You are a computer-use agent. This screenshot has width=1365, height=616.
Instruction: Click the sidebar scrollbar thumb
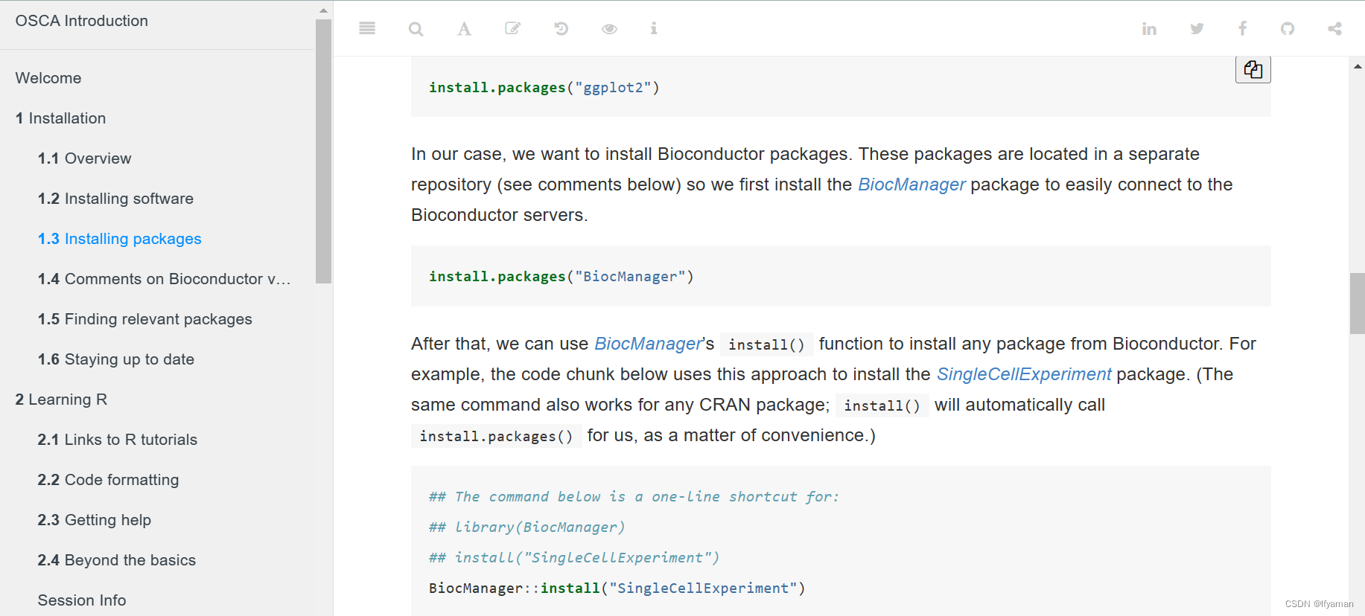(323, 149)
